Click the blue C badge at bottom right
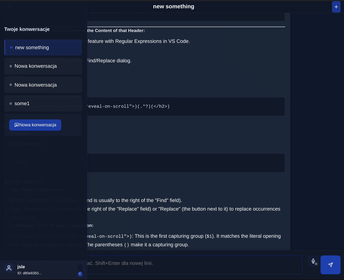 point(80,273)
